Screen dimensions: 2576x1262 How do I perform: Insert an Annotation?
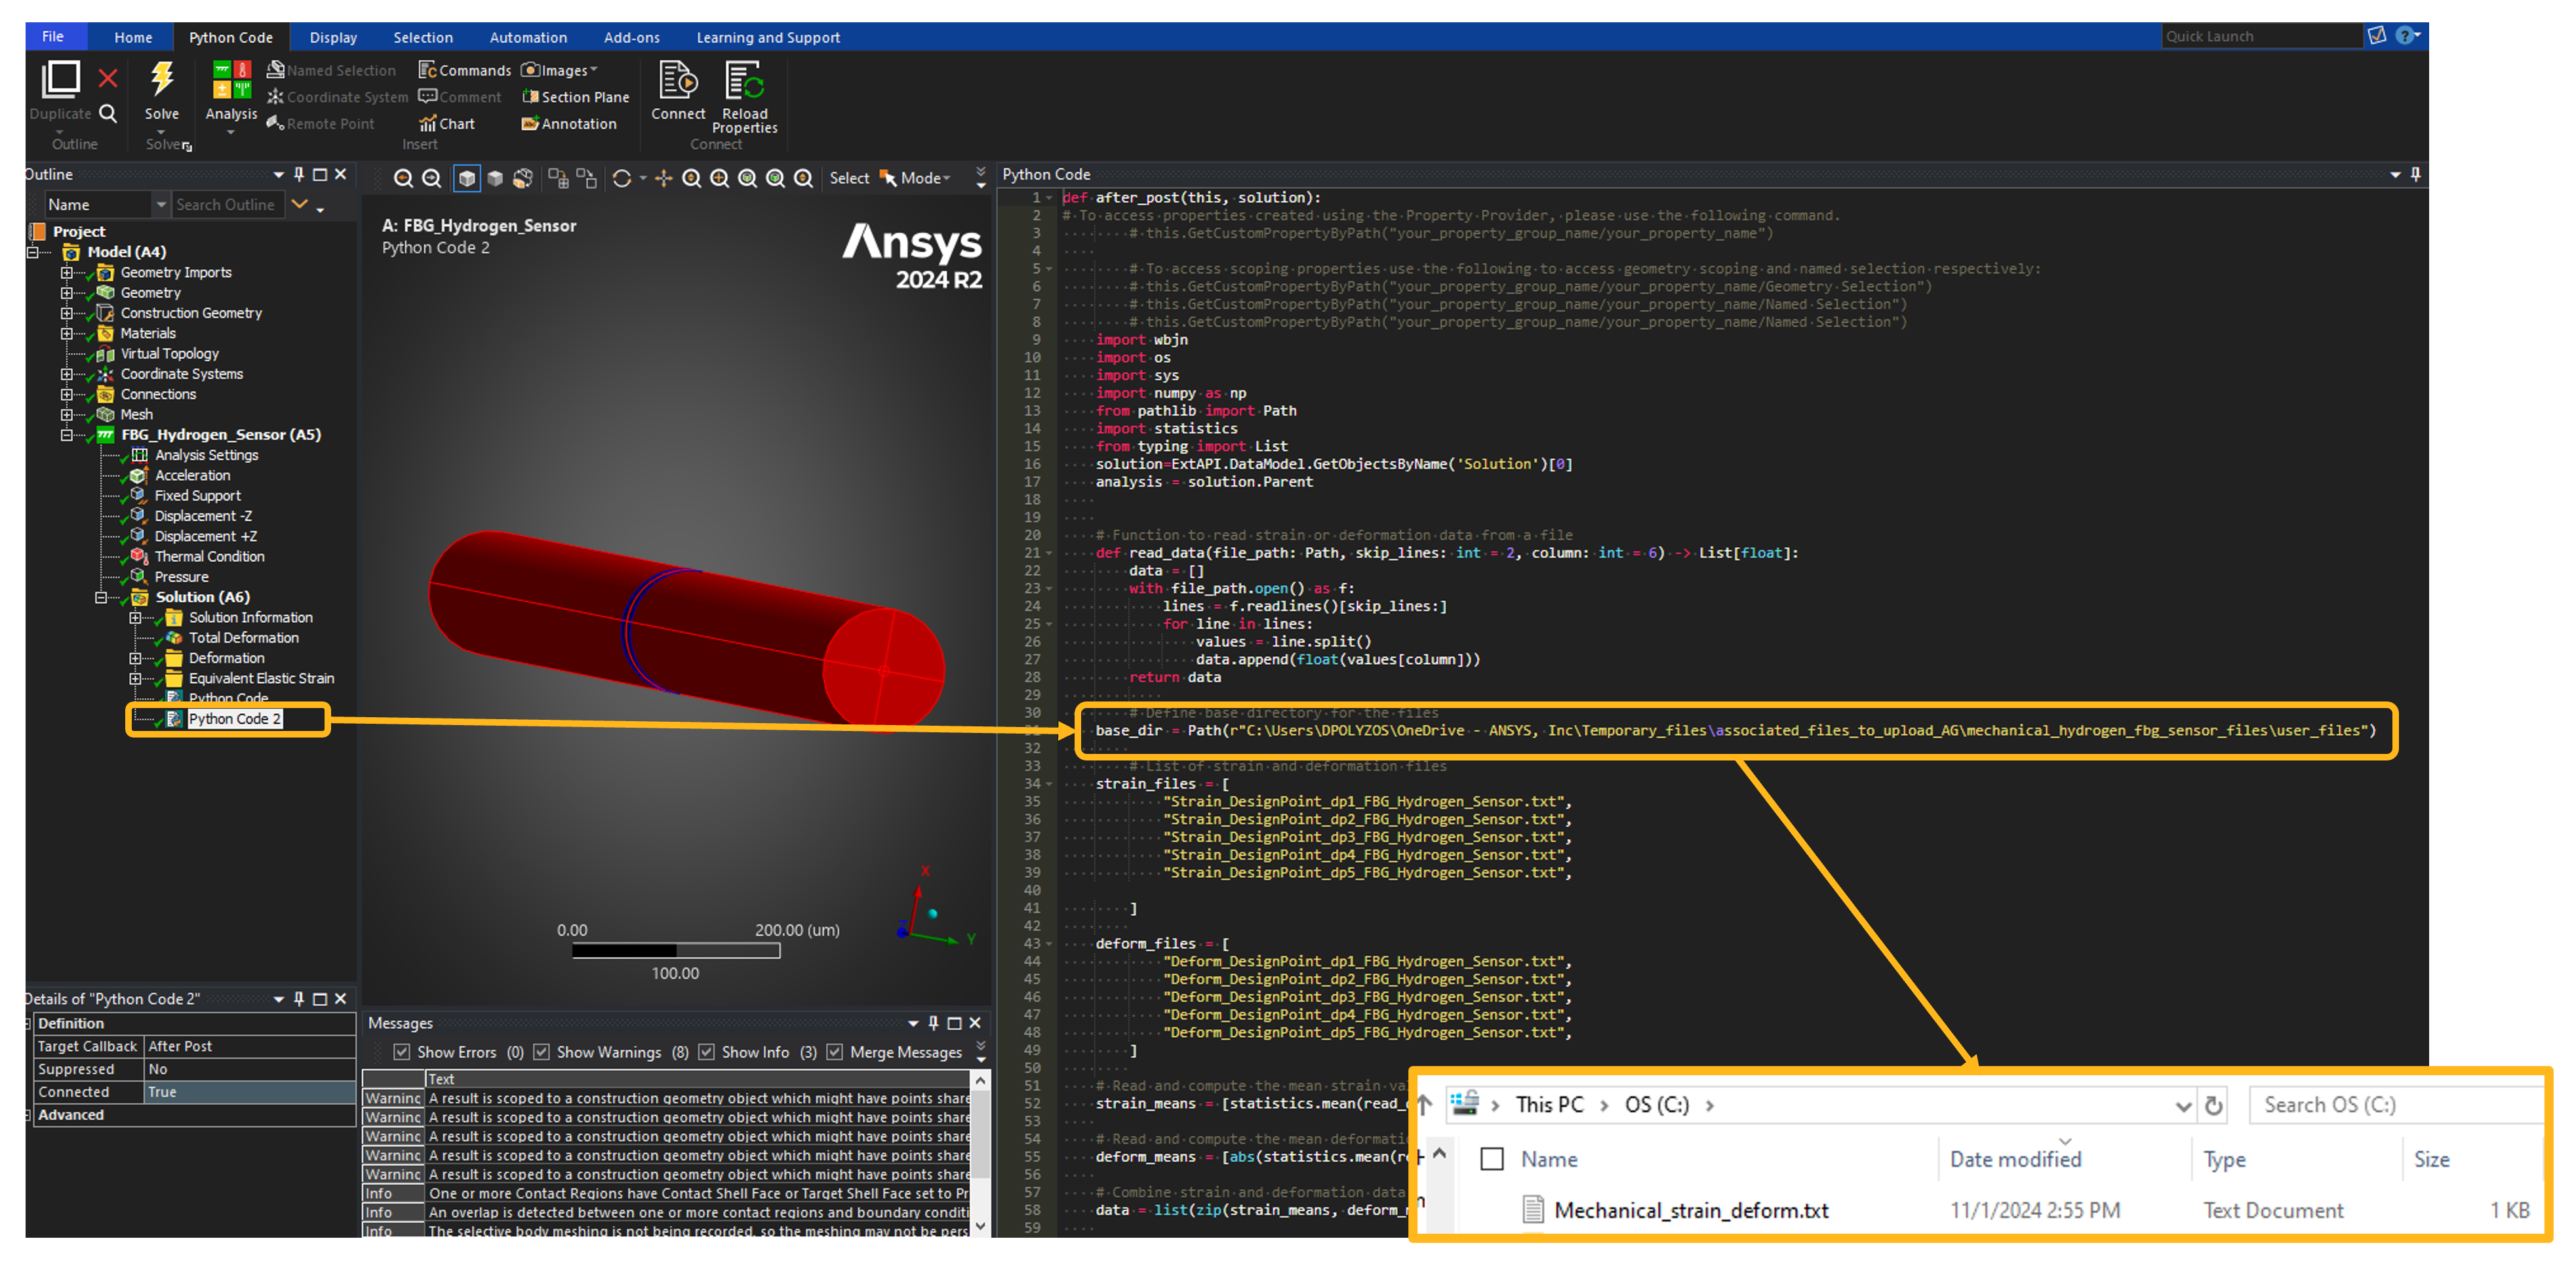click(569, 124)
